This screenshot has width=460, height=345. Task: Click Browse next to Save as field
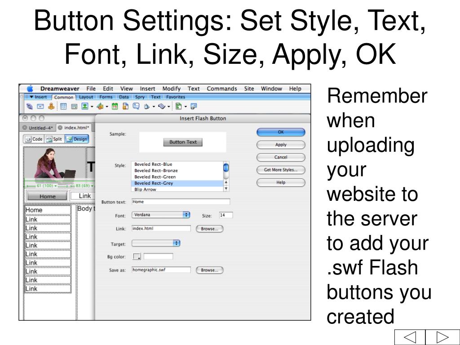209,270
